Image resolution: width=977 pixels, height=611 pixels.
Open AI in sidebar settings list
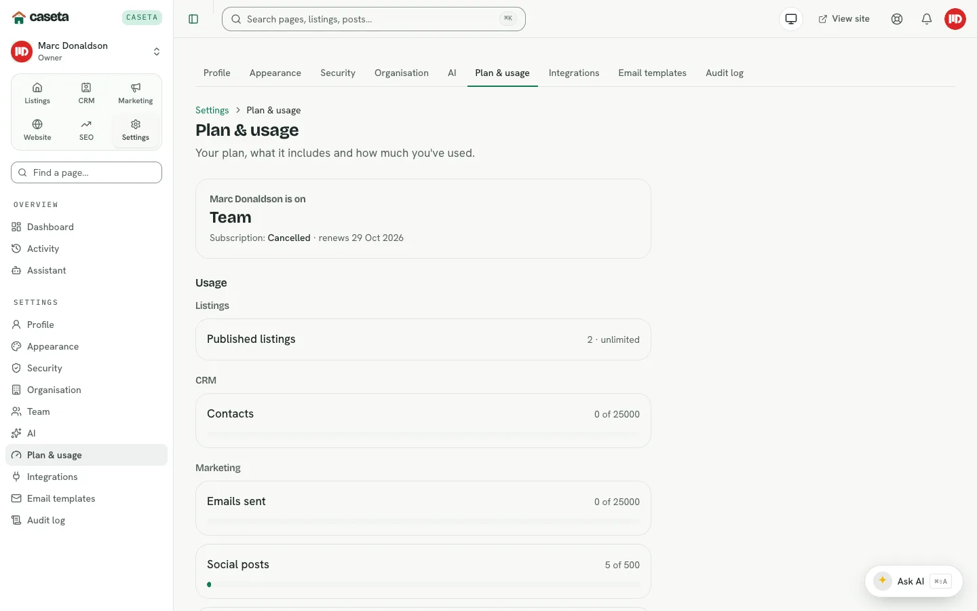click(87, 433)
